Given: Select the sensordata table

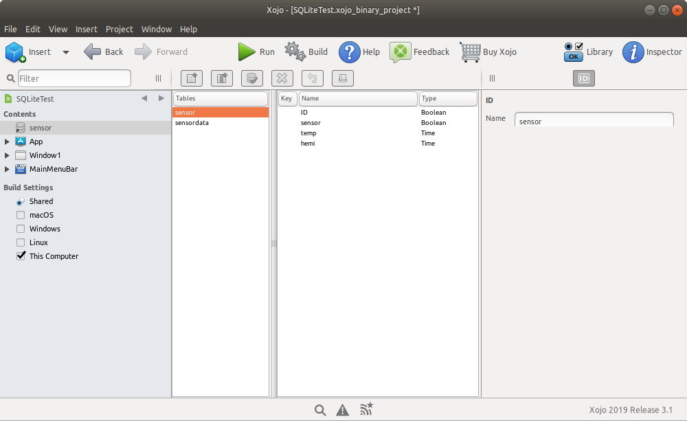Looking at the screenshot, I should (221, 123).
